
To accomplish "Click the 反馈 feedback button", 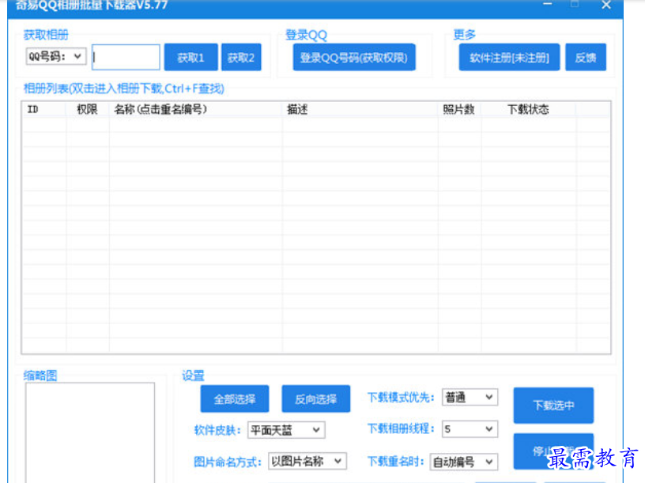I will tap(586, 57).
